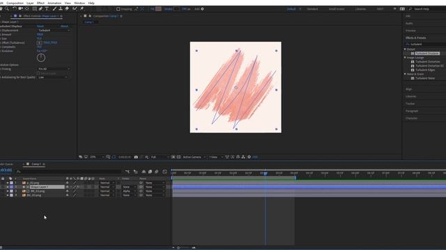Toggle the grayed Resize Layer checkbox
446x250 pixels.
pos(38,73)
